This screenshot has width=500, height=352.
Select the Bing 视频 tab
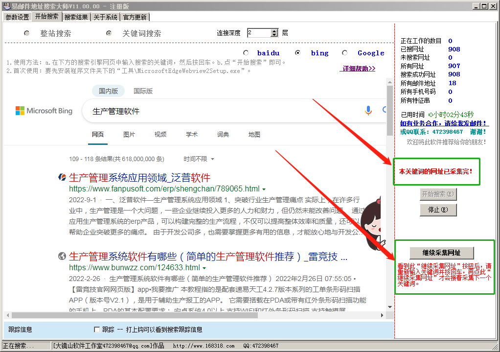click(160, 135)
